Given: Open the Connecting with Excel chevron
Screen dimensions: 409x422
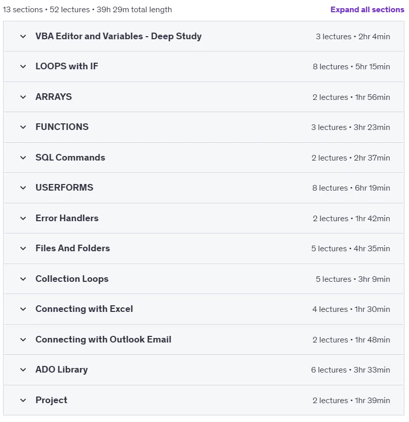Looking at the screenshot, I should click(23, 309).
